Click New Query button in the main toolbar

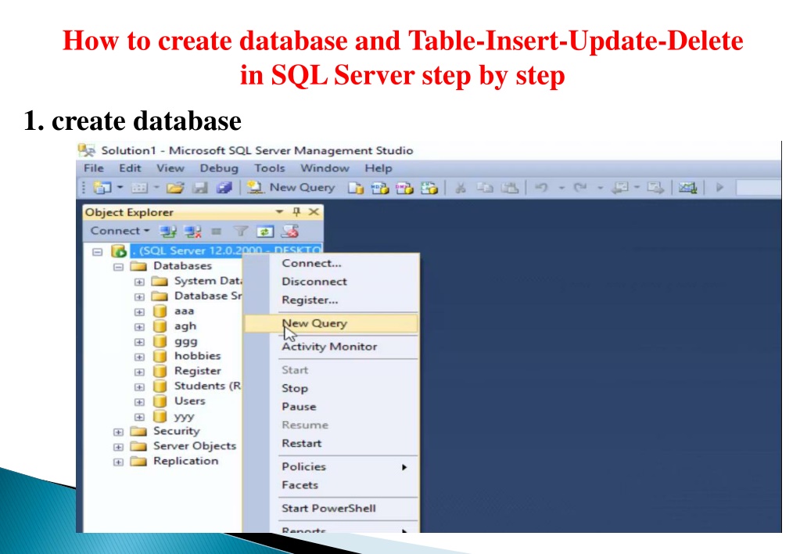[x=291, y=187]
